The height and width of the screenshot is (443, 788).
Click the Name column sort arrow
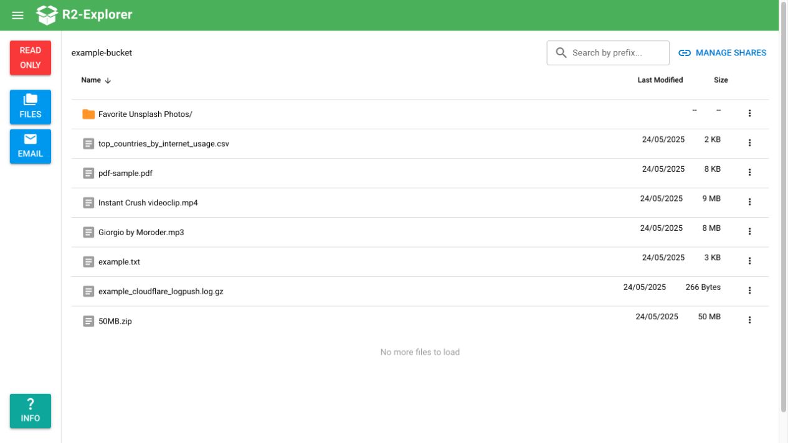108,80
